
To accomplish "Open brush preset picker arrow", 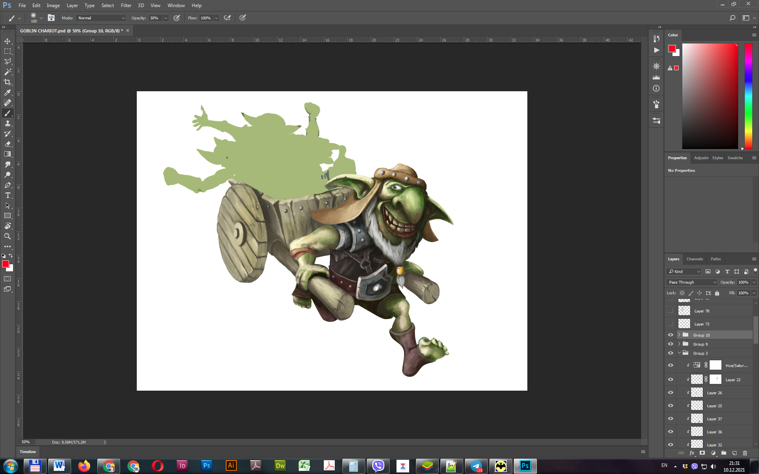I will (x=41, y=18).
